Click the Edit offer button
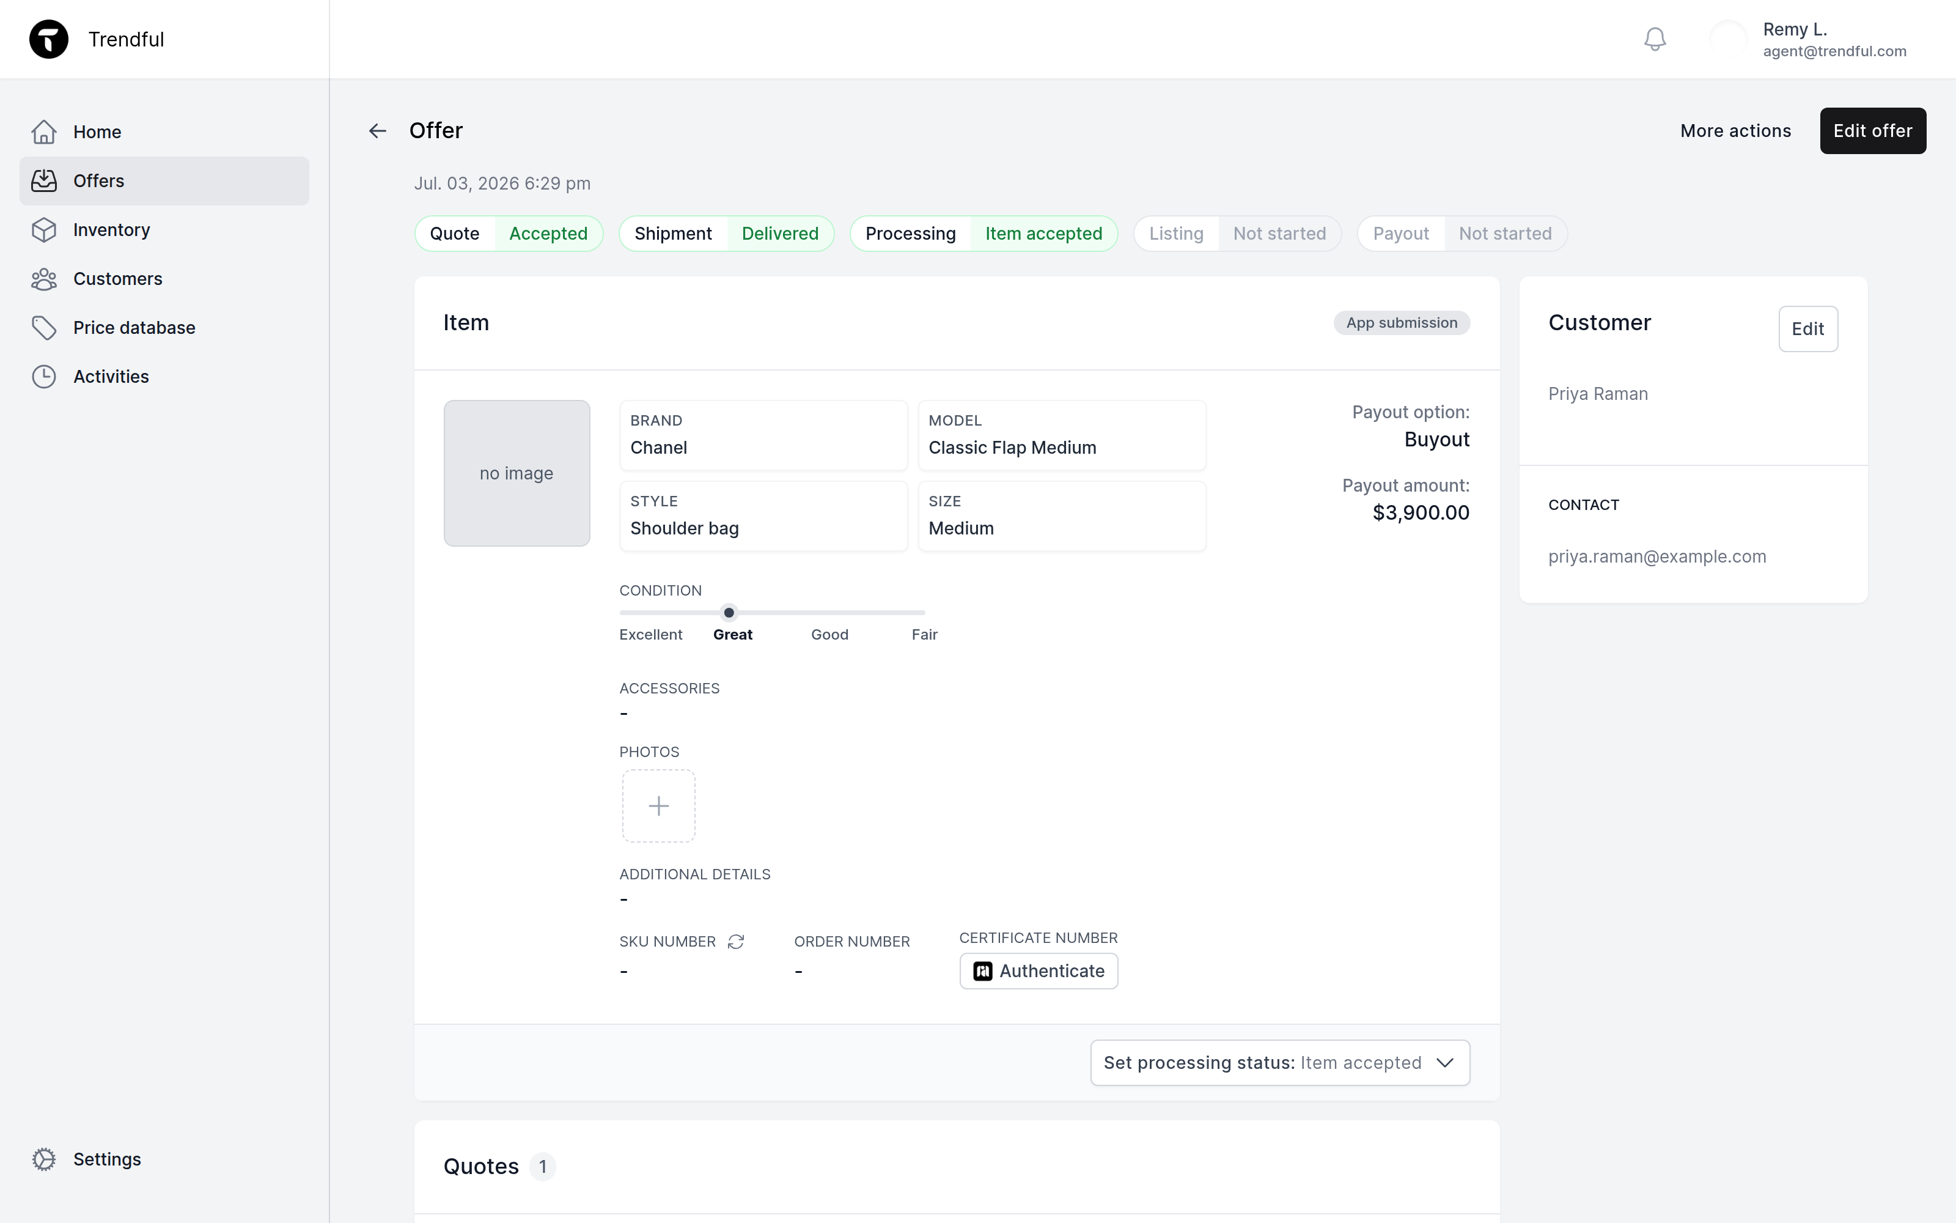This screenshot has width=1956, height=1223. coord(1873,130)
